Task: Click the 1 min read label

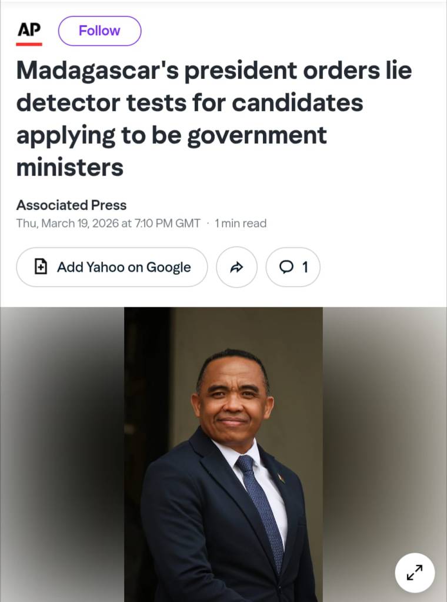Action: pyautogui.click(x=241, y=223)
